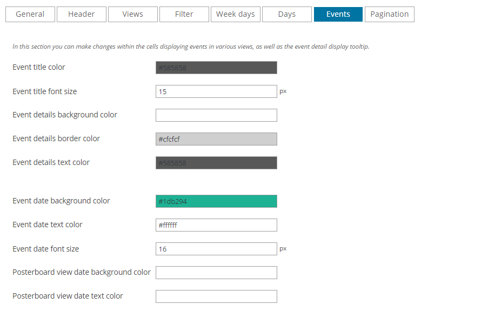
Task: Click the Posterboard view date text color field
Action: click(x=216, y=296)
